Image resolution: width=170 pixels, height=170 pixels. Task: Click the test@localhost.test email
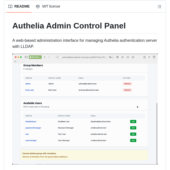pos(99,134)
